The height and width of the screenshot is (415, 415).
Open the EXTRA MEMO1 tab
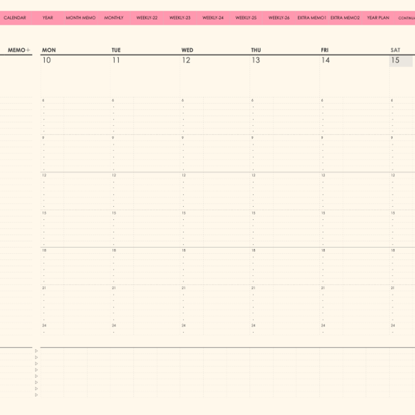(x=312, y=18)
